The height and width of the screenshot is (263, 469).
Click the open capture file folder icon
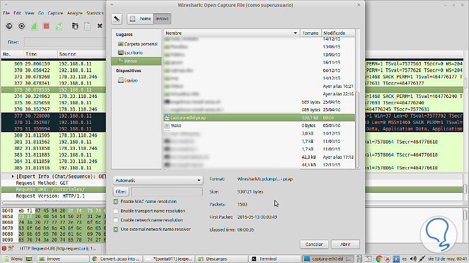pos(75,26)
